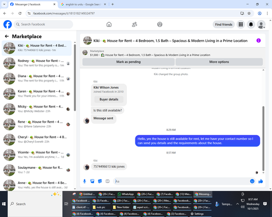Click Chrome's back navigation arrow
272x217 pixels.
point(5,14)
